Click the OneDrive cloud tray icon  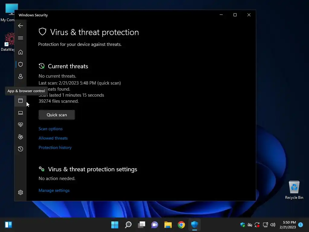[250, 225]
